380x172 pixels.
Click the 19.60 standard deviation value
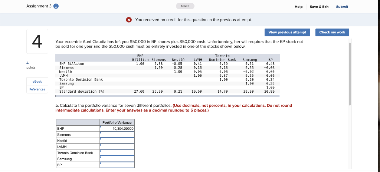point(197,92)
